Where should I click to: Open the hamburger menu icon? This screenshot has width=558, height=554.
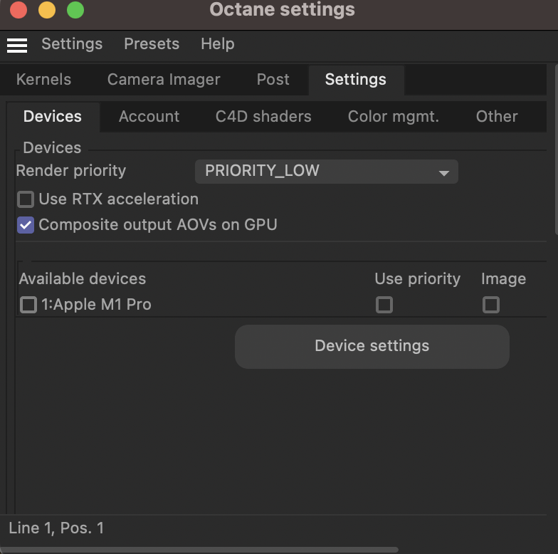[x=17, y=46]
